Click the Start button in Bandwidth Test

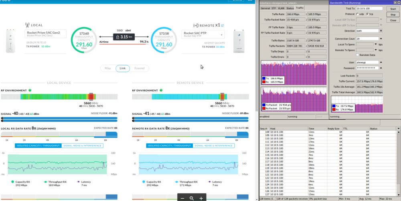click(x=393, y=9)
